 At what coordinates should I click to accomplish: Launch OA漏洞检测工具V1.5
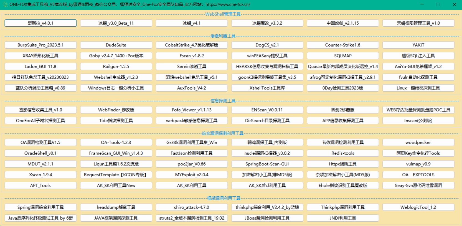[x=40, y=143]
